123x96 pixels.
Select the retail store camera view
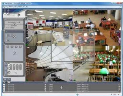click(49, 28)
